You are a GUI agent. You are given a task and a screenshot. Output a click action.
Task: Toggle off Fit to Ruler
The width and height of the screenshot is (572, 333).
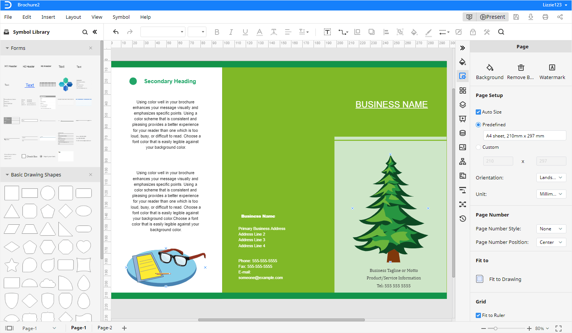pos(478,315)
